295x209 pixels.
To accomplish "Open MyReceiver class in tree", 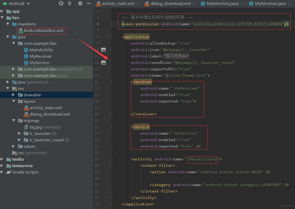I will tap(40, 56).
